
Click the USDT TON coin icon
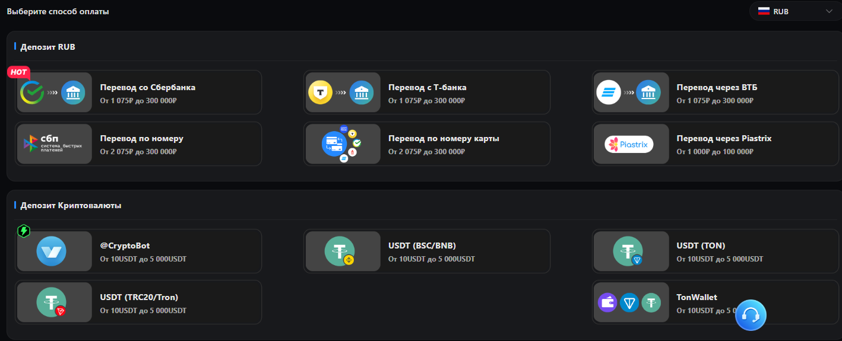628,251
